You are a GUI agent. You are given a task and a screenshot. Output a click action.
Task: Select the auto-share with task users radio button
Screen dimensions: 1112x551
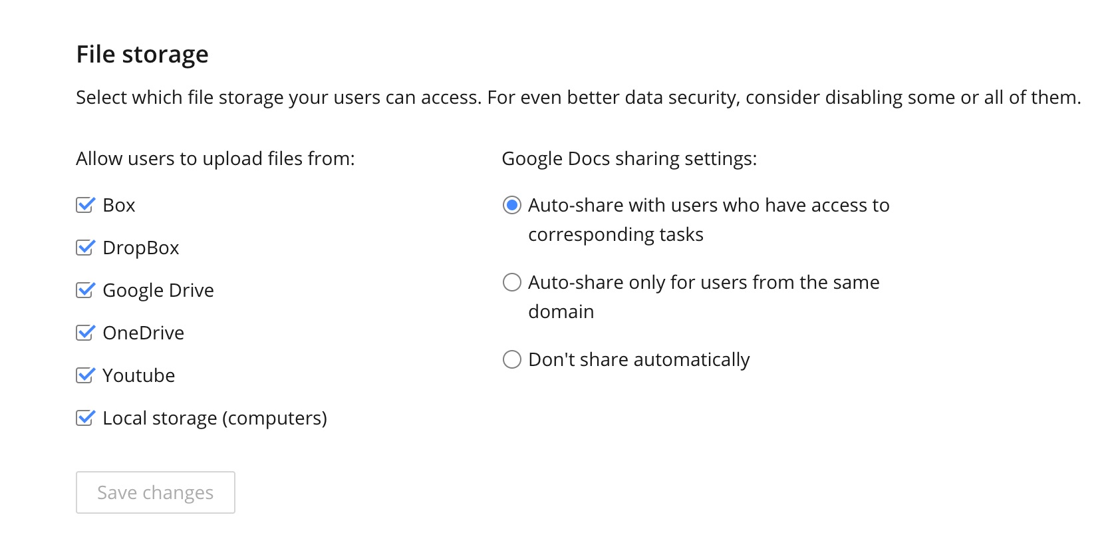(512, 205)
